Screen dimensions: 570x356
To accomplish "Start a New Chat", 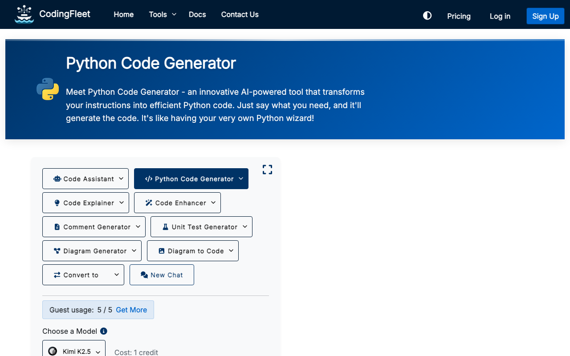I will [162, 275].
